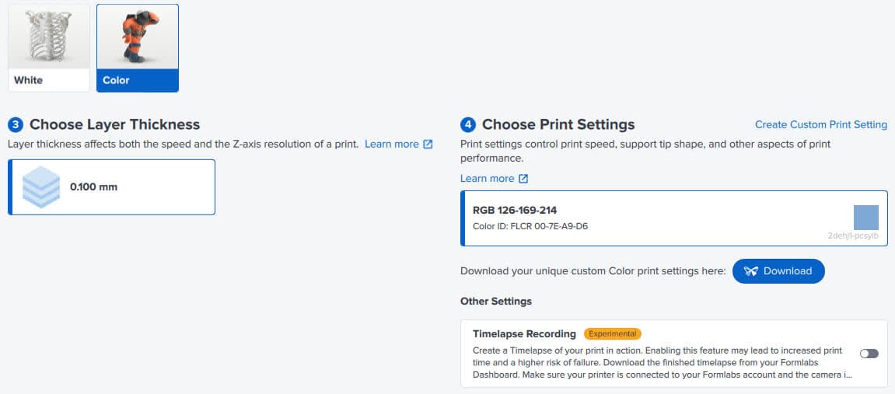Click the layer stack icon
The image size is (895, 394).
[x=41, y=187]
